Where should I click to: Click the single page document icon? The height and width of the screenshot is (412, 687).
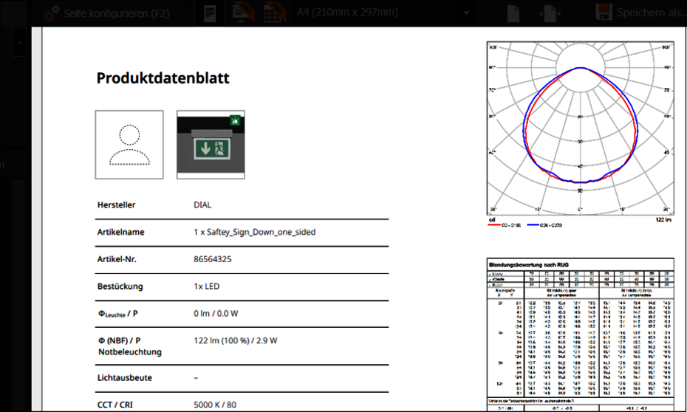(x=211, y=13)
